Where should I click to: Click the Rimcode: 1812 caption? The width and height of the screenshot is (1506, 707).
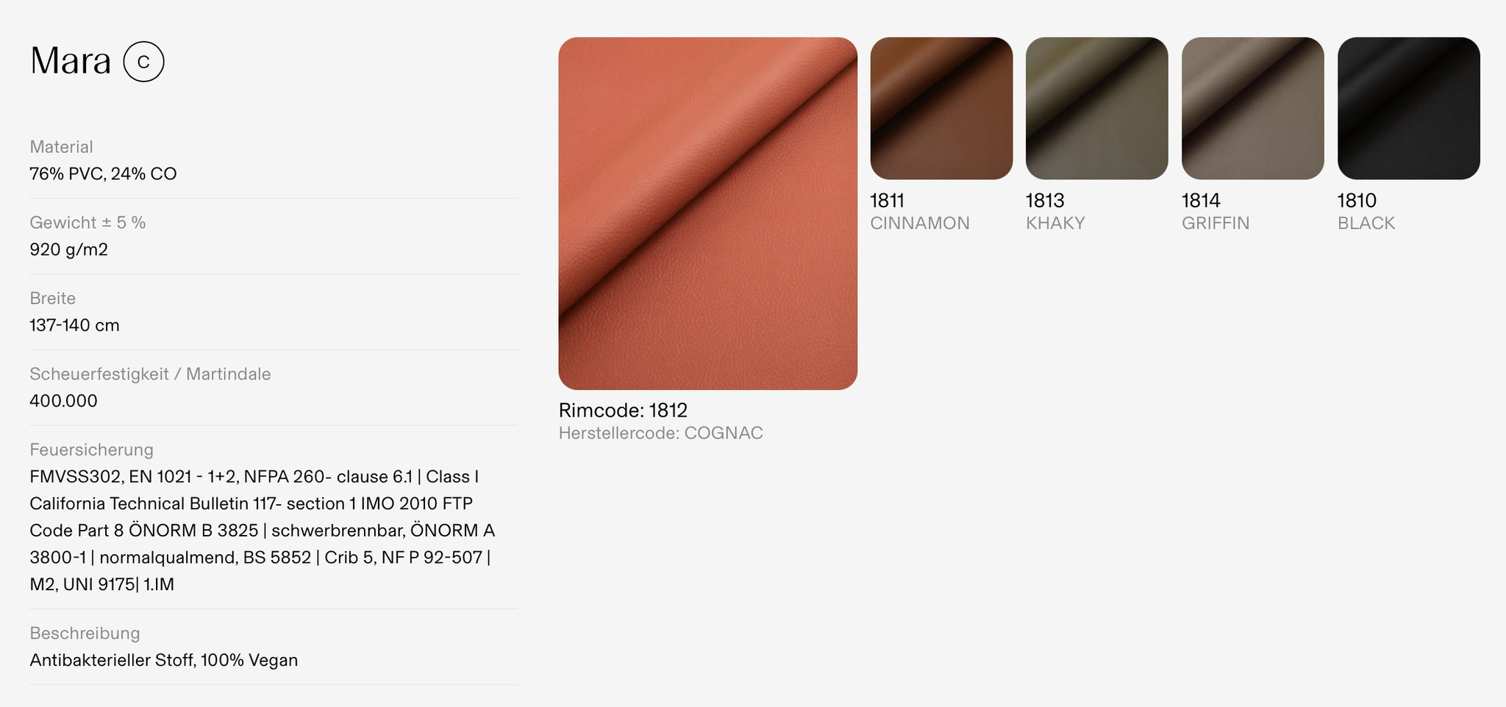[623, 410]
